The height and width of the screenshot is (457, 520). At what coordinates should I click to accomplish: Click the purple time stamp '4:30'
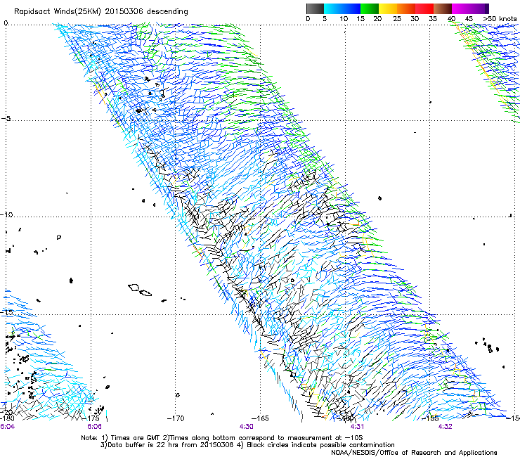pyautogui.click(x=246, y=427)
